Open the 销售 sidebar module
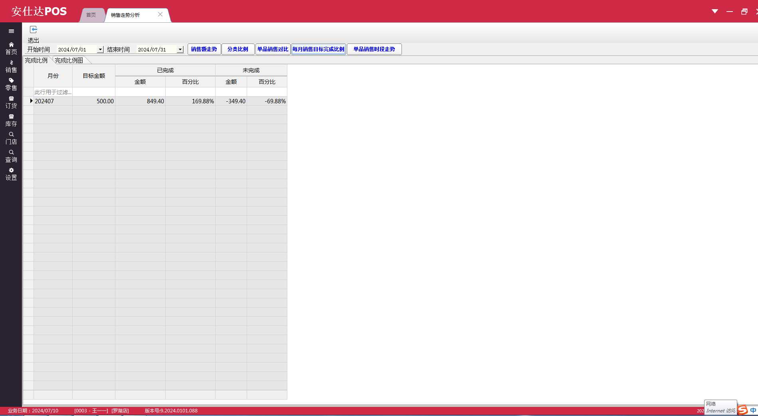 pyautogui.click(x=11, y=67)
